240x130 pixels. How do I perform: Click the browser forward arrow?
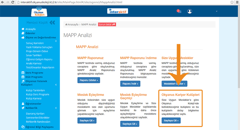coord(8,2)
